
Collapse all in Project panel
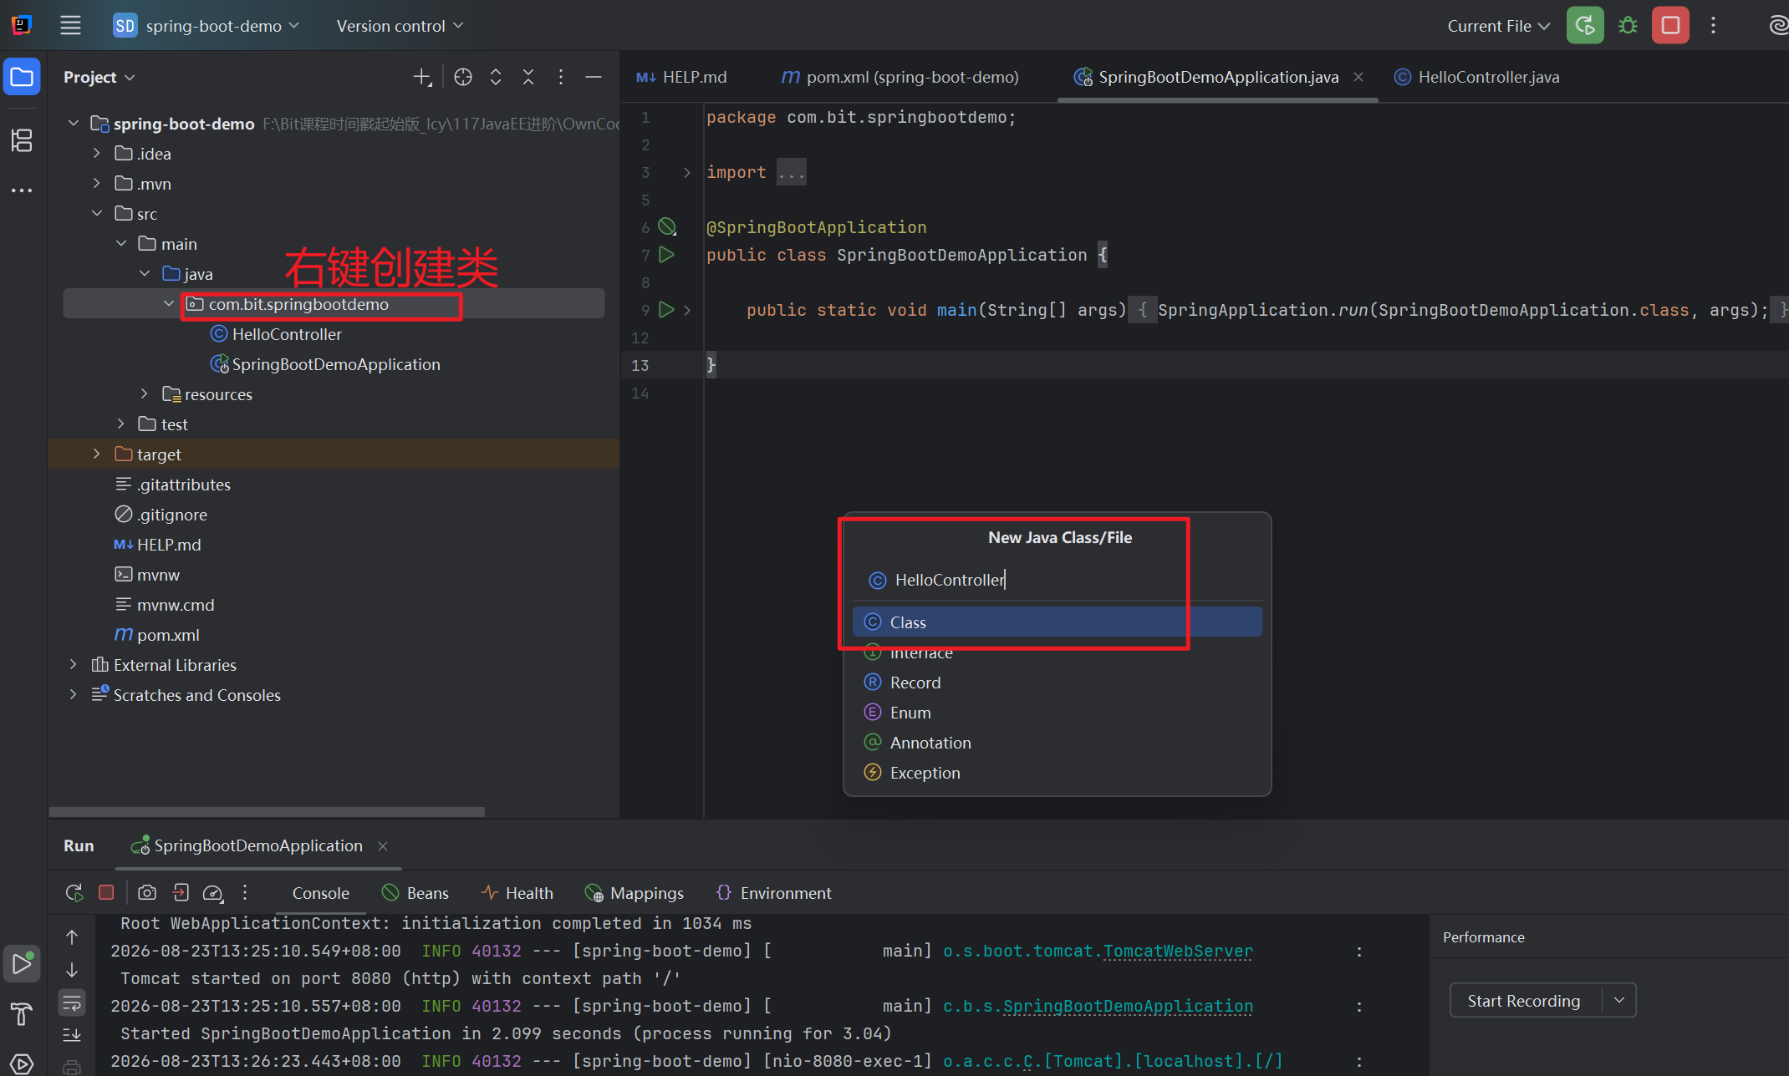pyautogui.click(x=528, y=78)
